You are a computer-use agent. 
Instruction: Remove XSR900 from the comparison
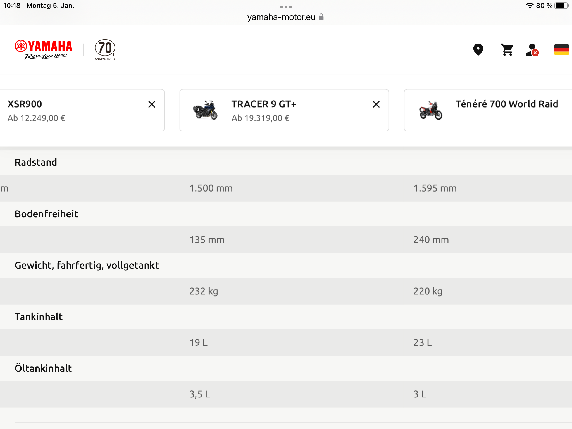(152, 104)
